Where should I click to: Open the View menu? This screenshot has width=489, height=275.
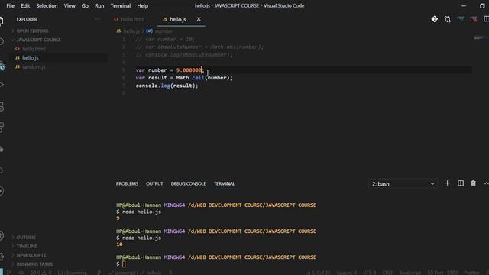[70, 5]
